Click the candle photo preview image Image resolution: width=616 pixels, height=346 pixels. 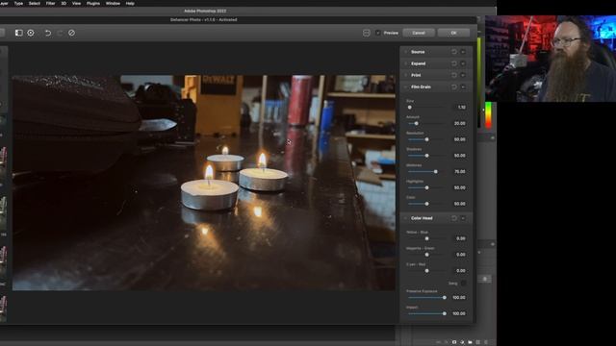tap(203, 183)
